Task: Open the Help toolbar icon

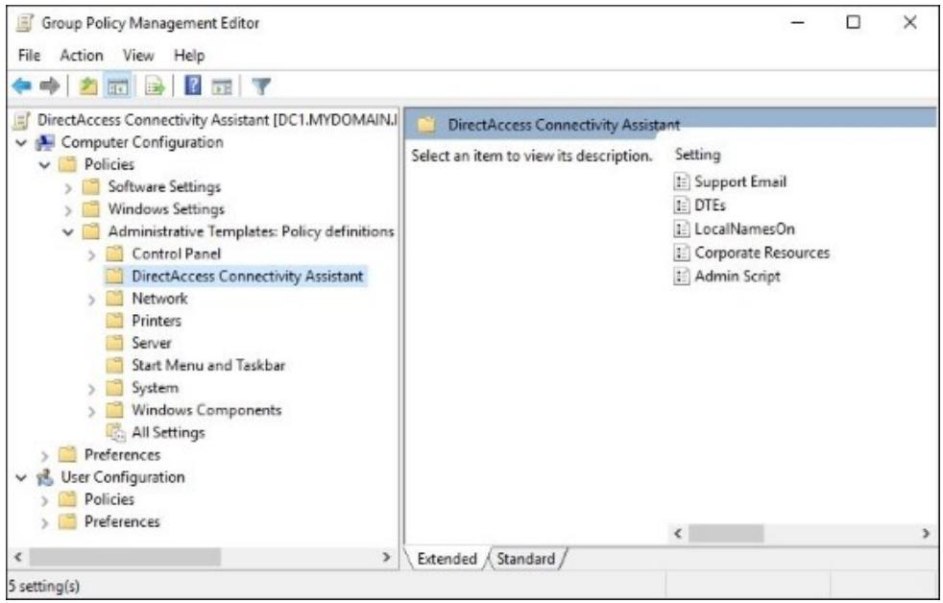Action: coord(192,86)
